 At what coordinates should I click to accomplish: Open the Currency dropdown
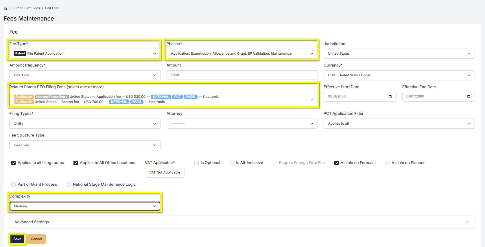click(399, 75)
